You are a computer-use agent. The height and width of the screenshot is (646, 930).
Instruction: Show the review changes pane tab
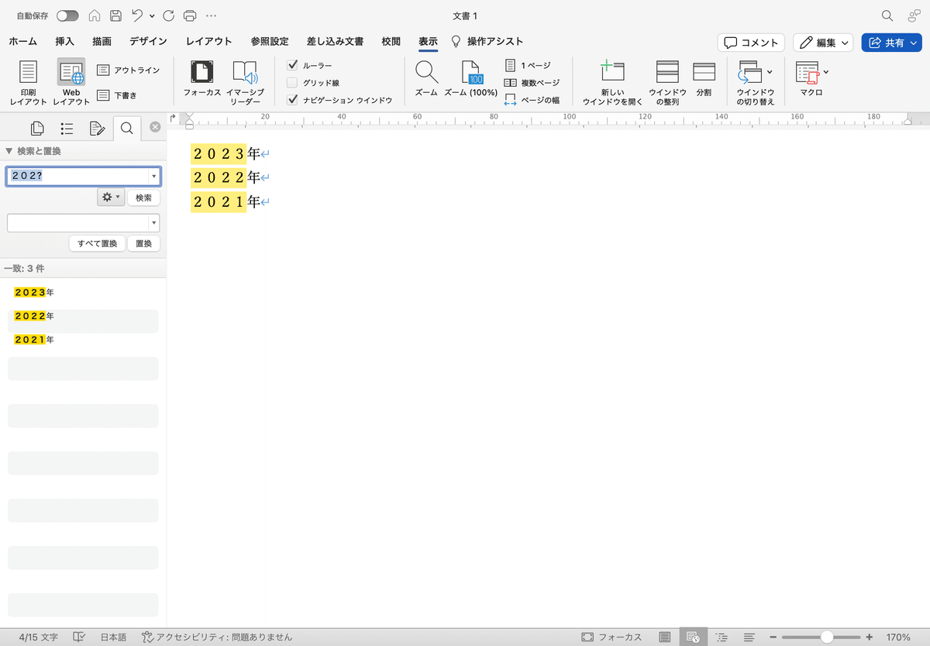[x=97, y=129]
